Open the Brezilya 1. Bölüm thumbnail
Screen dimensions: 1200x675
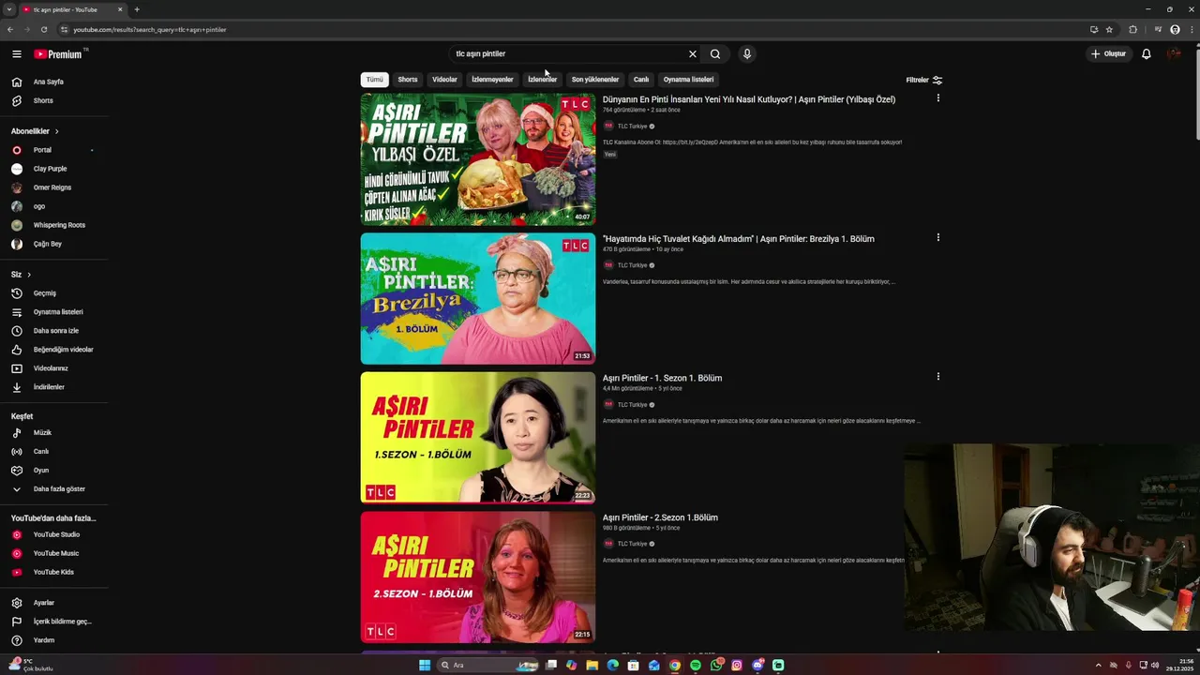pyautogui.click(x=478, y=298)
